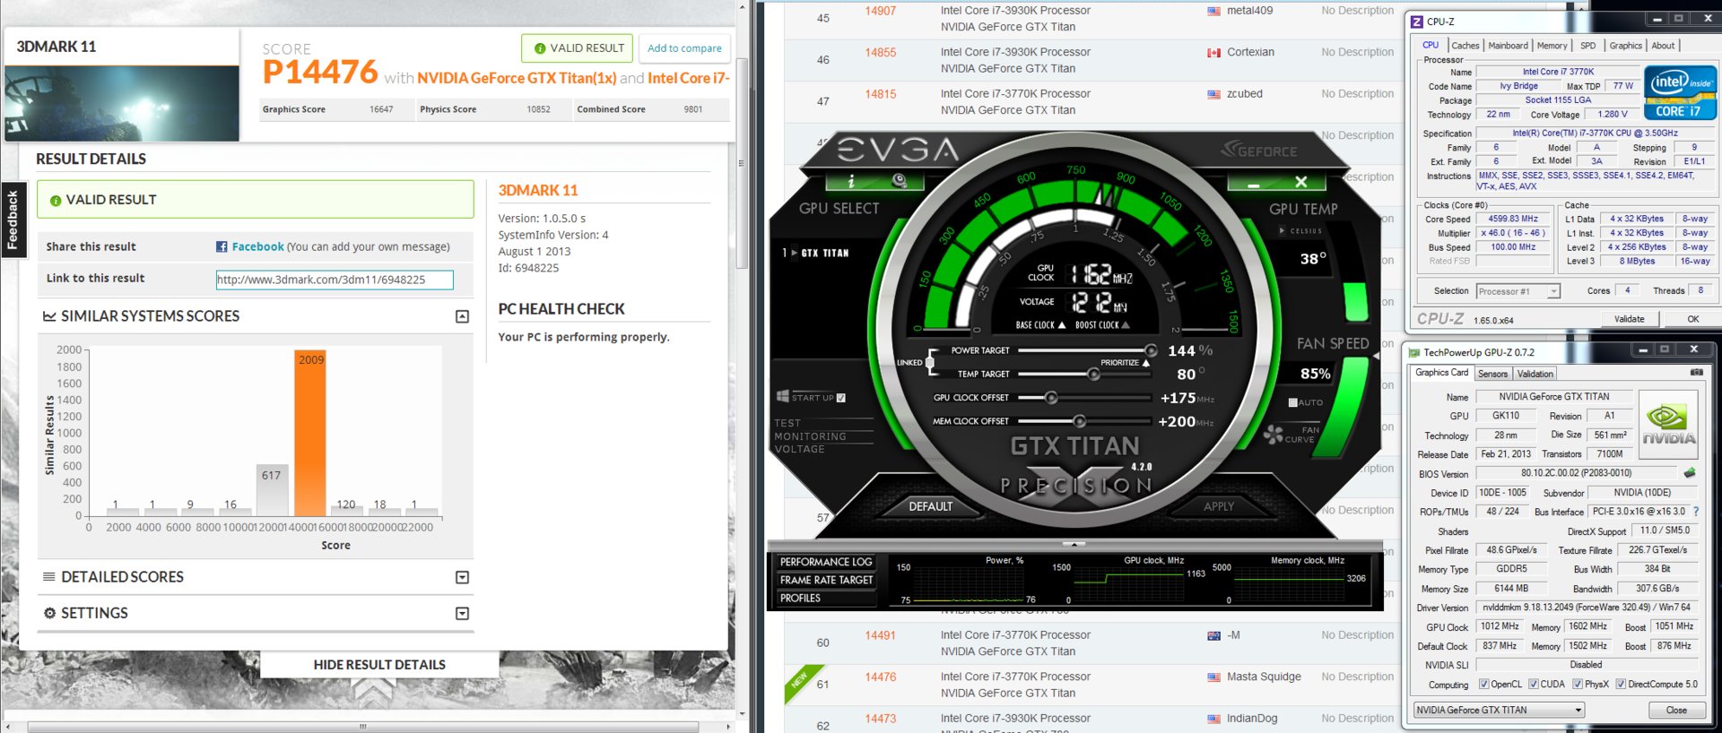Screen dimensions: 1722x733
Task: Toggle the Start Up checkbox in EVGA Precision
Action: (840, 397)
